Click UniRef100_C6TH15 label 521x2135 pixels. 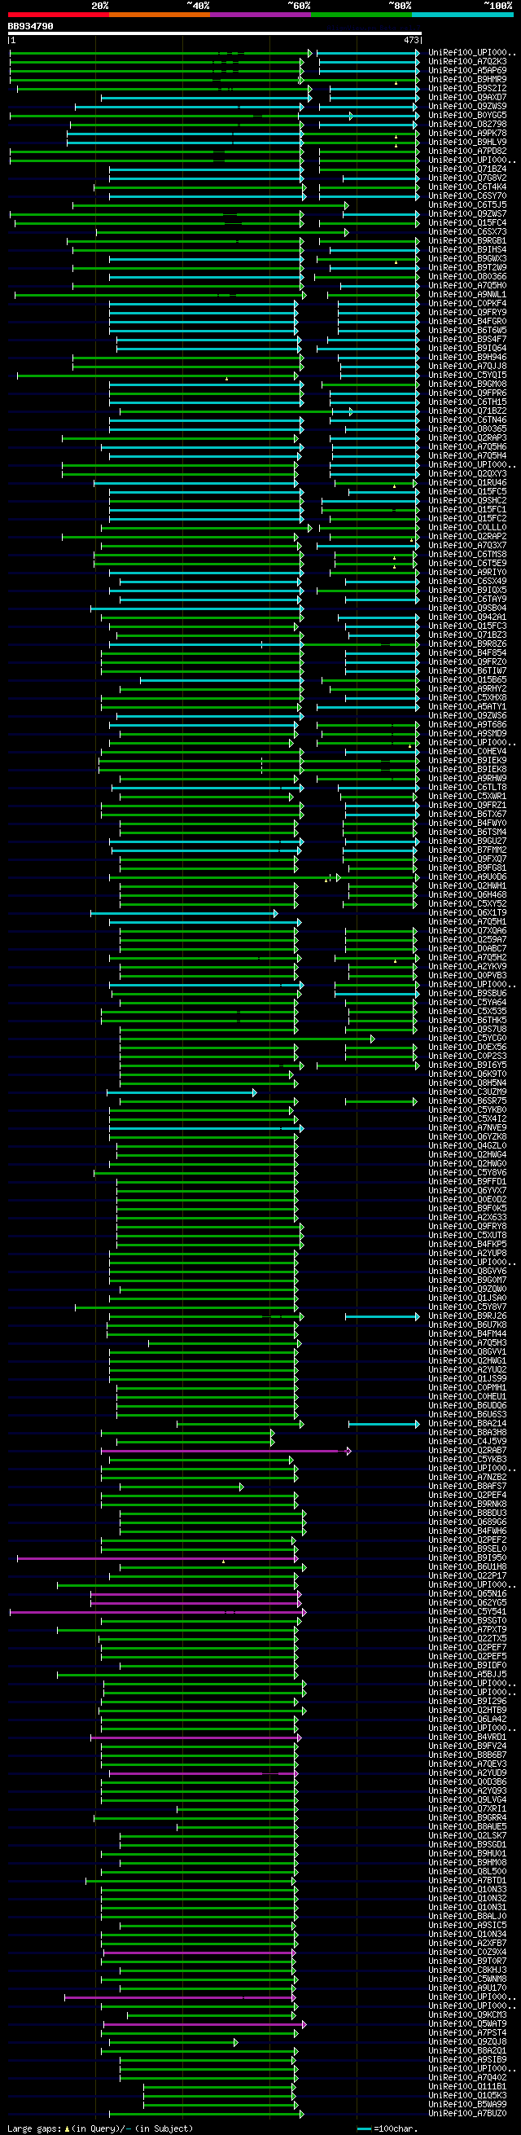pos(467,402)
